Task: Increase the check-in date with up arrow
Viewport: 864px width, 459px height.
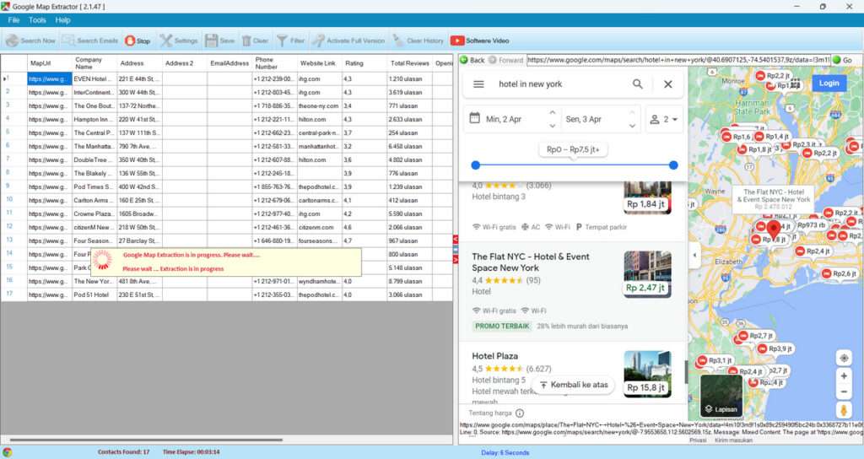Action: (x=552, y=112)
